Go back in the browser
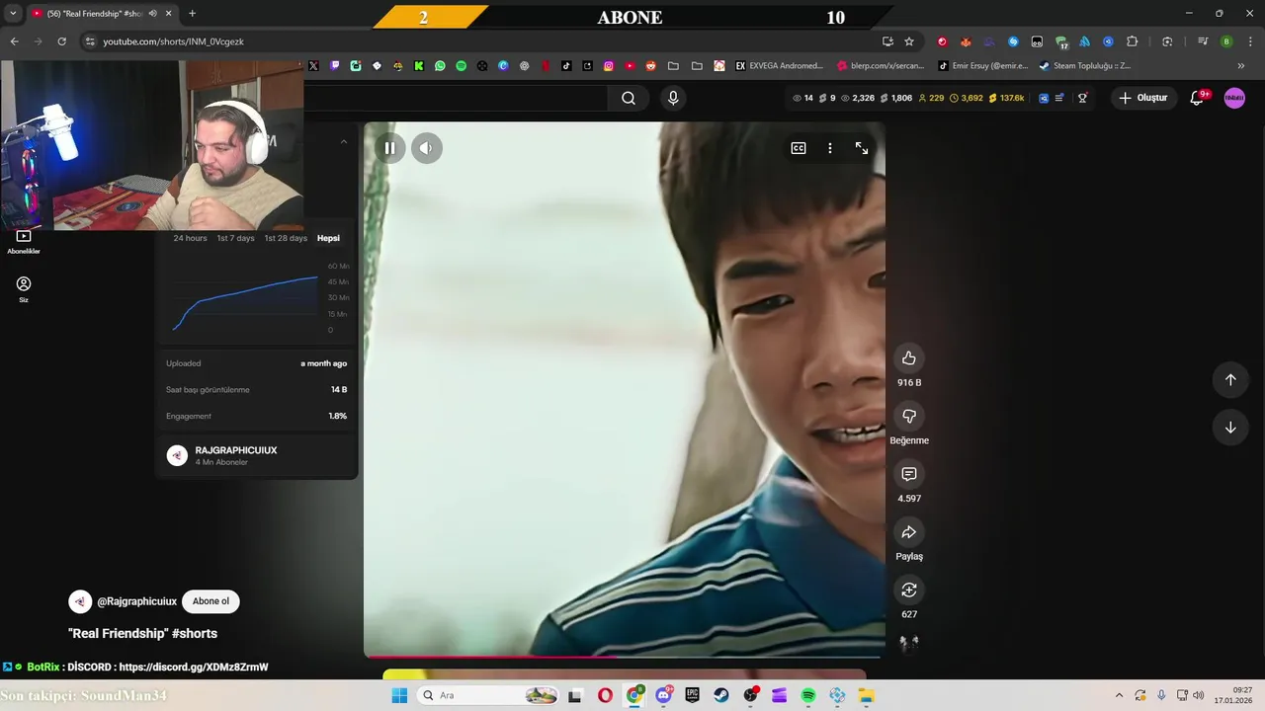This screenshot has height=711, width=1265. [14, 41]
